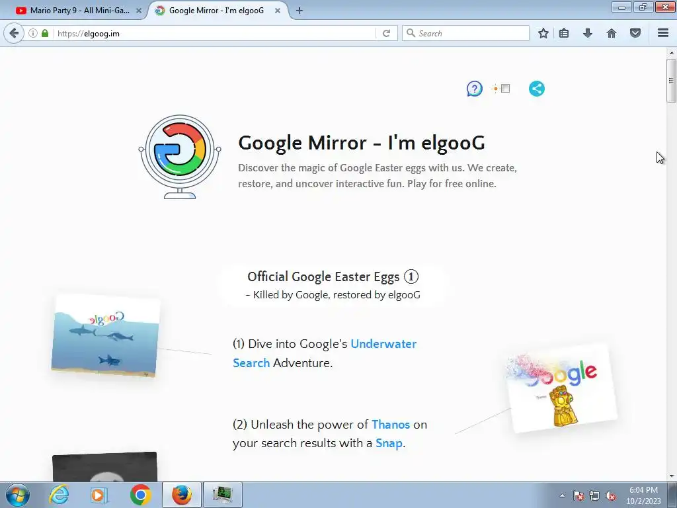The image size is (677, 508).
Task: Click the Google Mirror - I'm elgooG heading
Action: (362, 143)
